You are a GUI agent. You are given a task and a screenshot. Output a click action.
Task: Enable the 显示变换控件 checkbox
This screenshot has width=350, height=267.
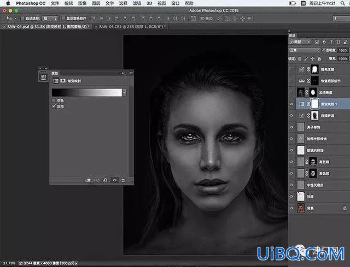pyautogui.click(x=63, y=18)
